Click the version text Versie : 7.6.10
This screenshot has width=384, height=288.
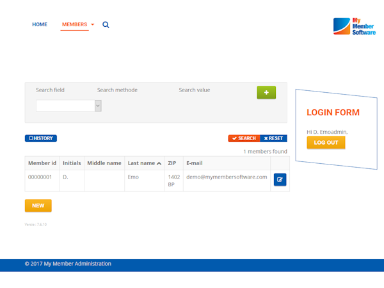point(35,225)
